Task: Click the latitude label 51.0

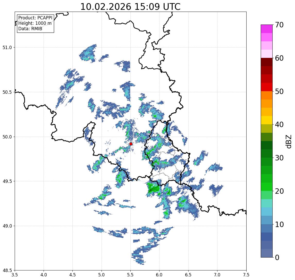Action: (x=7, y=48)
